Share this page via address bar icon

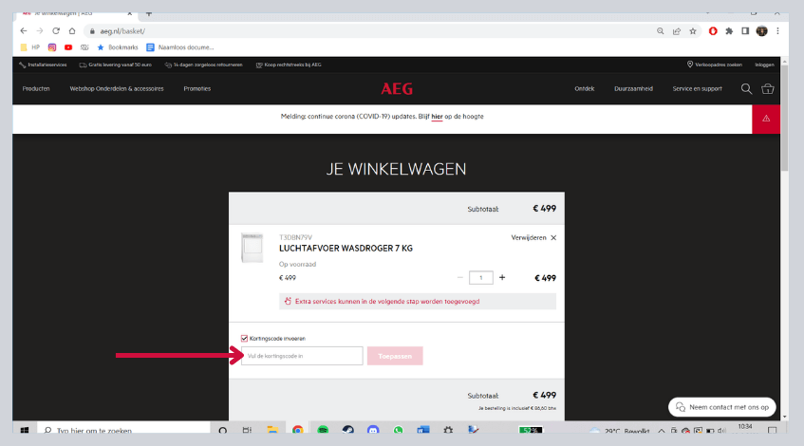coord(677,31)
